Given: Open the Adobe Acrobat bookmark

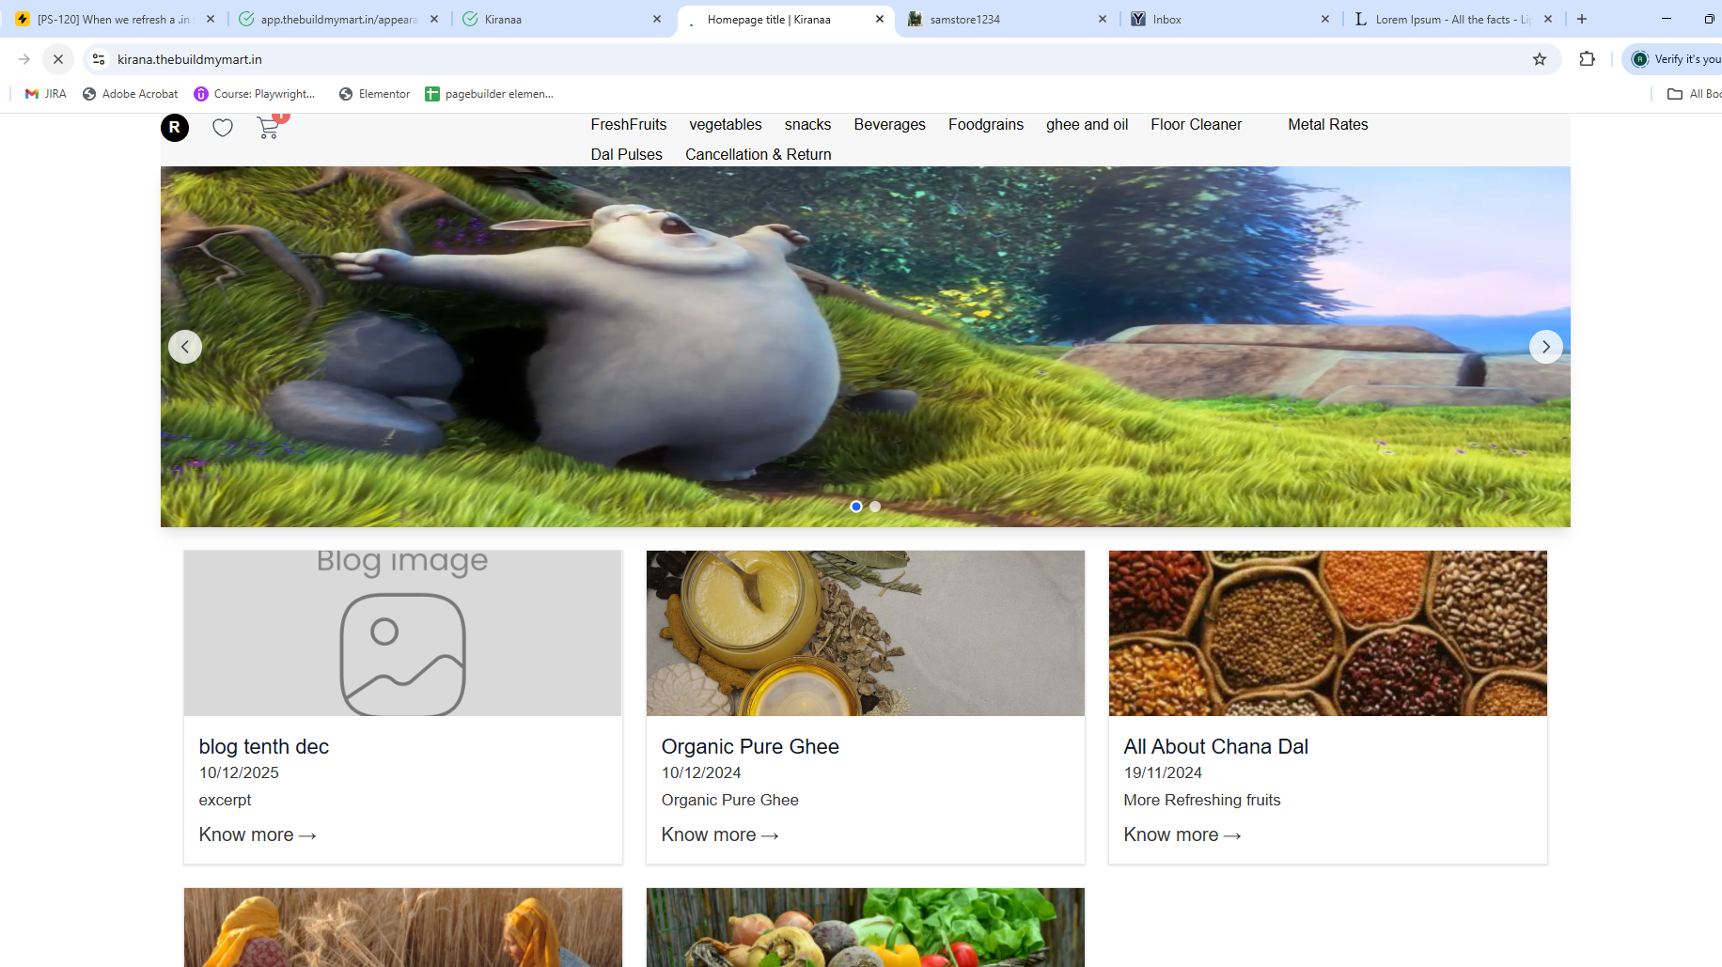Looking at the screenshot, I should (131, 94).
